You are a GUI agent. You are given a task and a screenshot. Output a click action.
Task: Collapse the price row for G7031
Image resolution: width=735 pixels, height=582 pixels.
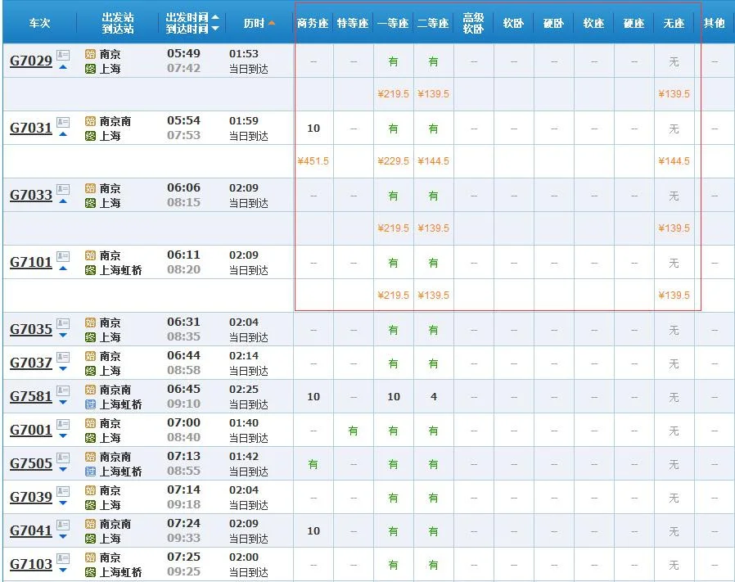62,134
